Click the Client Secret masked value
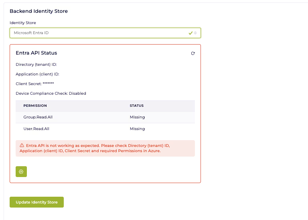Image resolution: width=308 pixels, height=220 pixels. [x=48, y=84]
